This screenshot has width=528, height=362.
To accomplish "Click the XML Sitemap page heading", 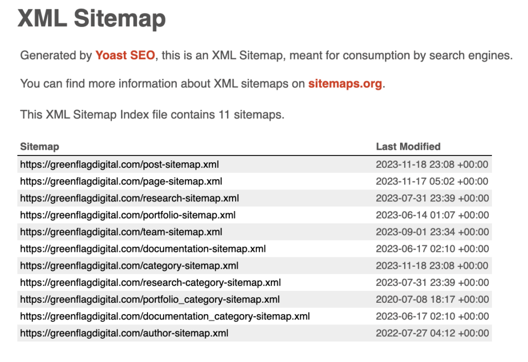I will (92, 18).
